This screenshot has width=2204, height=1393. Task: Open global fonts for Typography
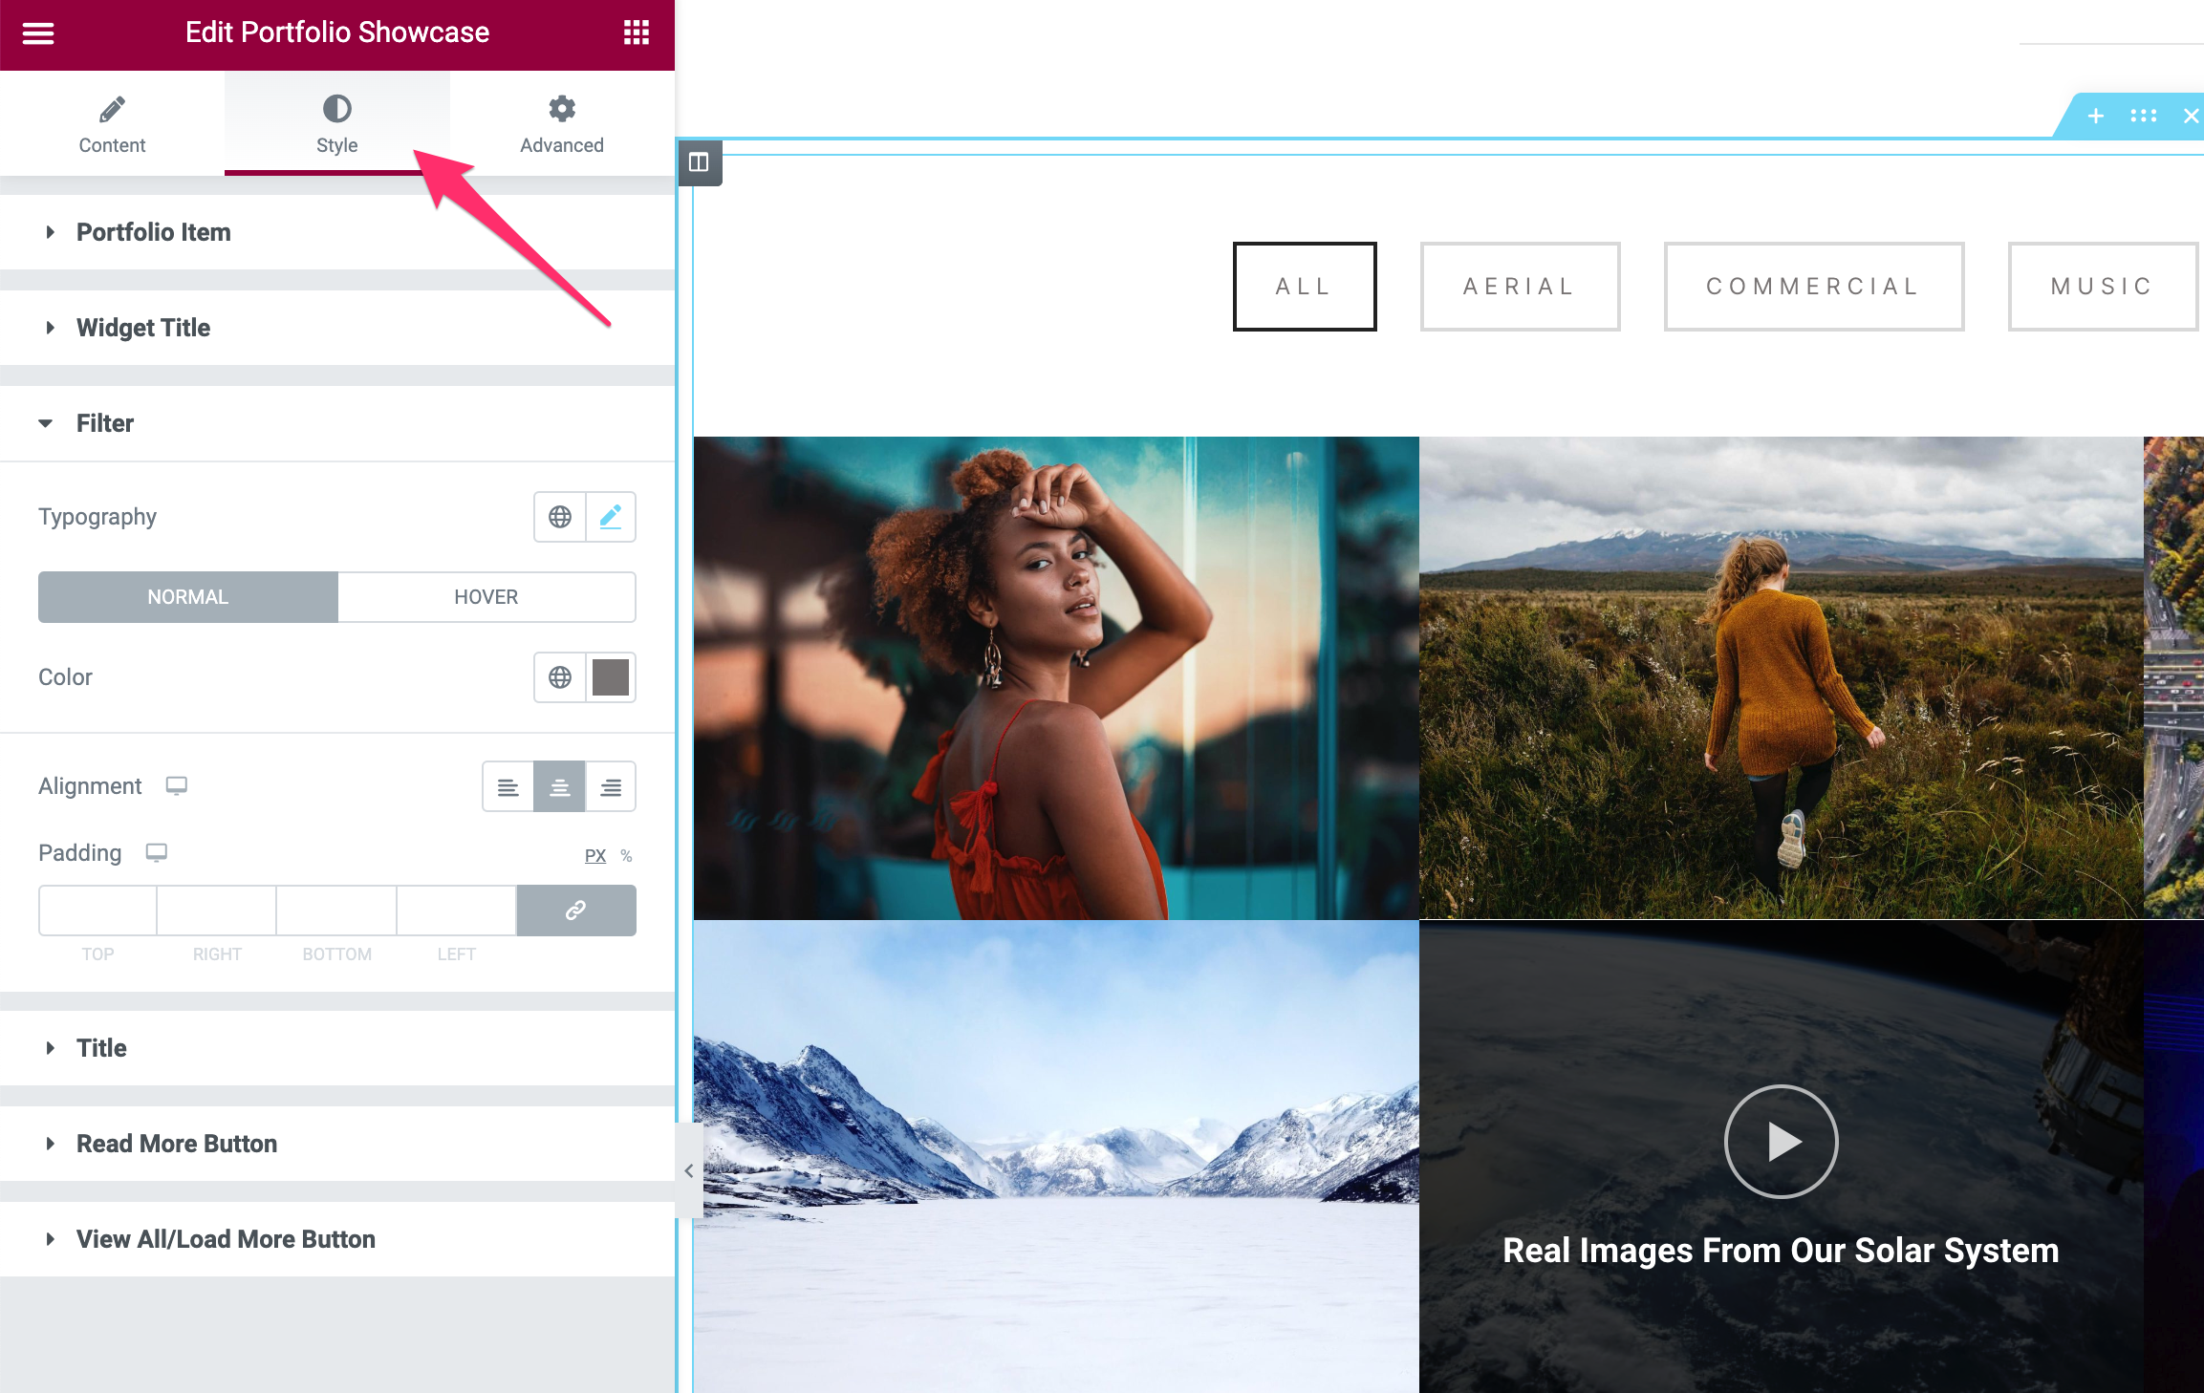click(560, 517)
